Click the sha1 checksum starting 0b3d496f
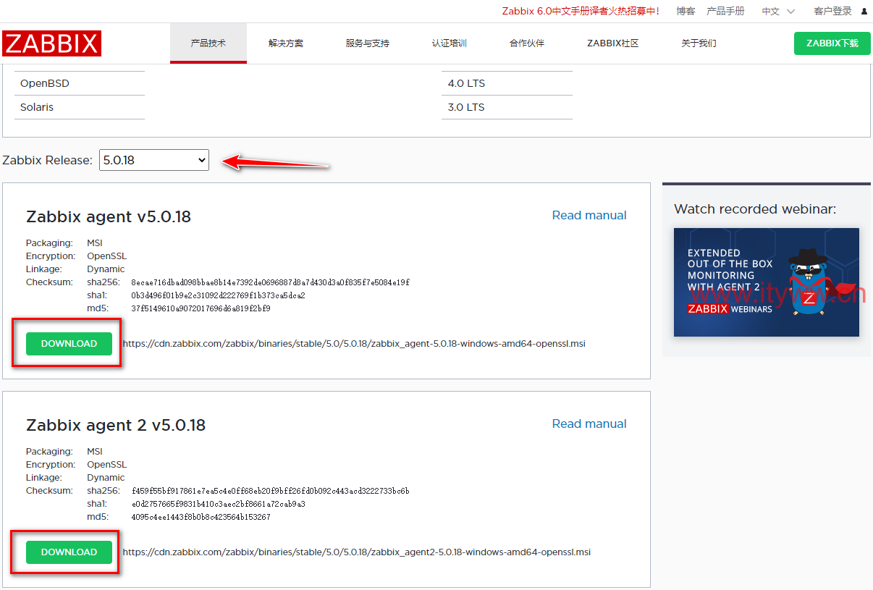Image resolution: width=873 pixels, height=590 pixels. pyautogui.click(x=218, y=295)
